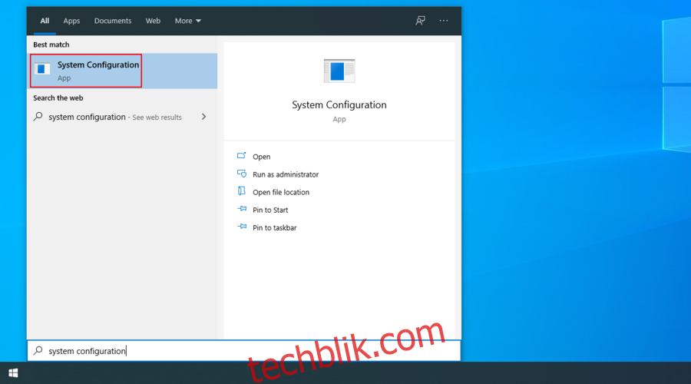Image resolution: width=691 pixels, height=384 pixels.
Task: Switch to the Documents tab
Action: 113,21
